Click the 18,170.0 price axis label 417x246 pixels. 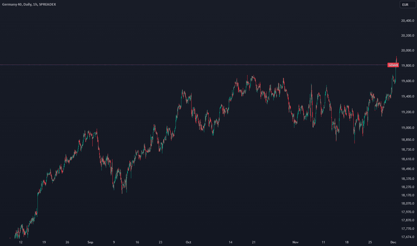[x=408, y=195]
